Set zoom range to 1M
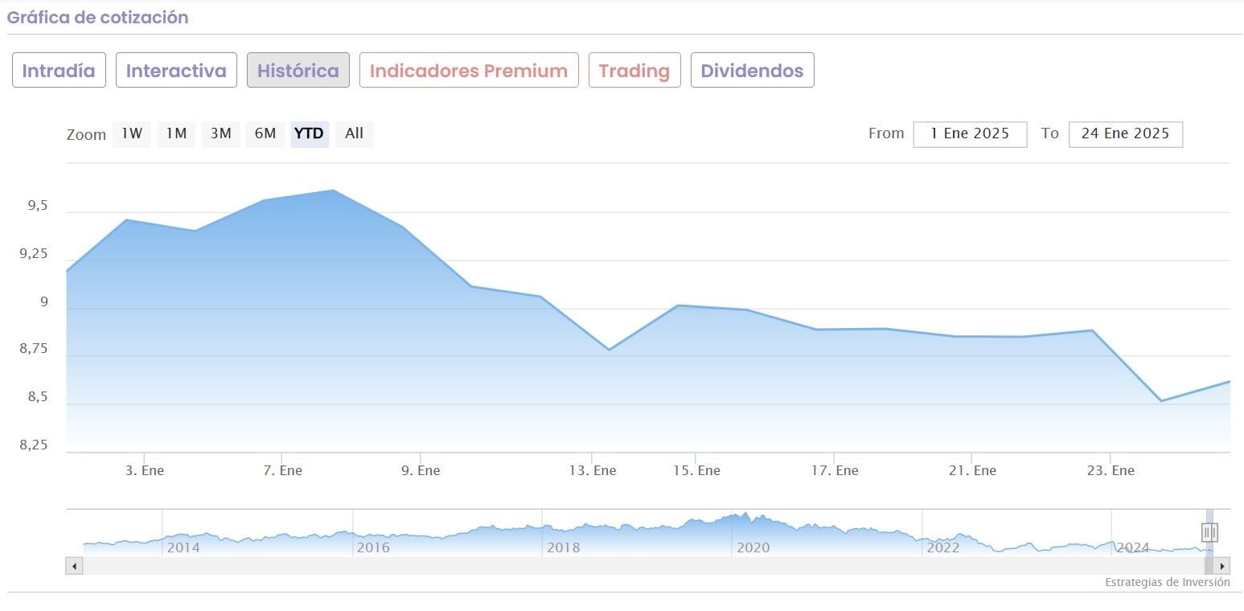Image resolution: width=1244 pixels, height=611 pixels. pos(176,134)
